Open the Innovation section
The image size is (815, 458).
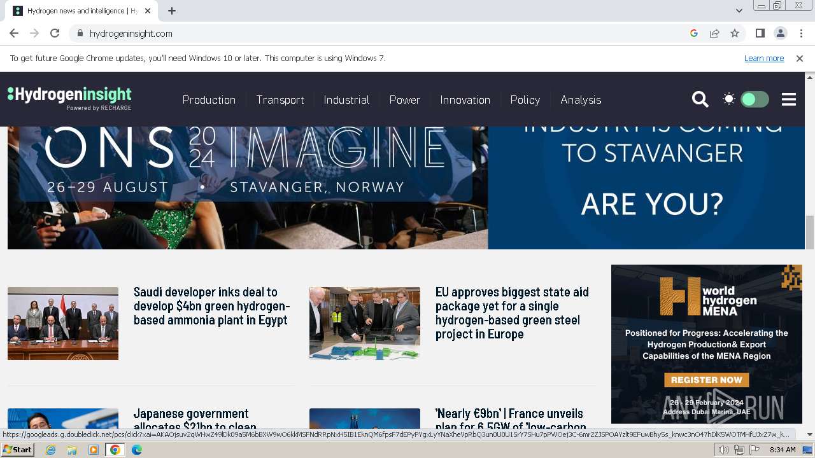click(x=465, y=100)
